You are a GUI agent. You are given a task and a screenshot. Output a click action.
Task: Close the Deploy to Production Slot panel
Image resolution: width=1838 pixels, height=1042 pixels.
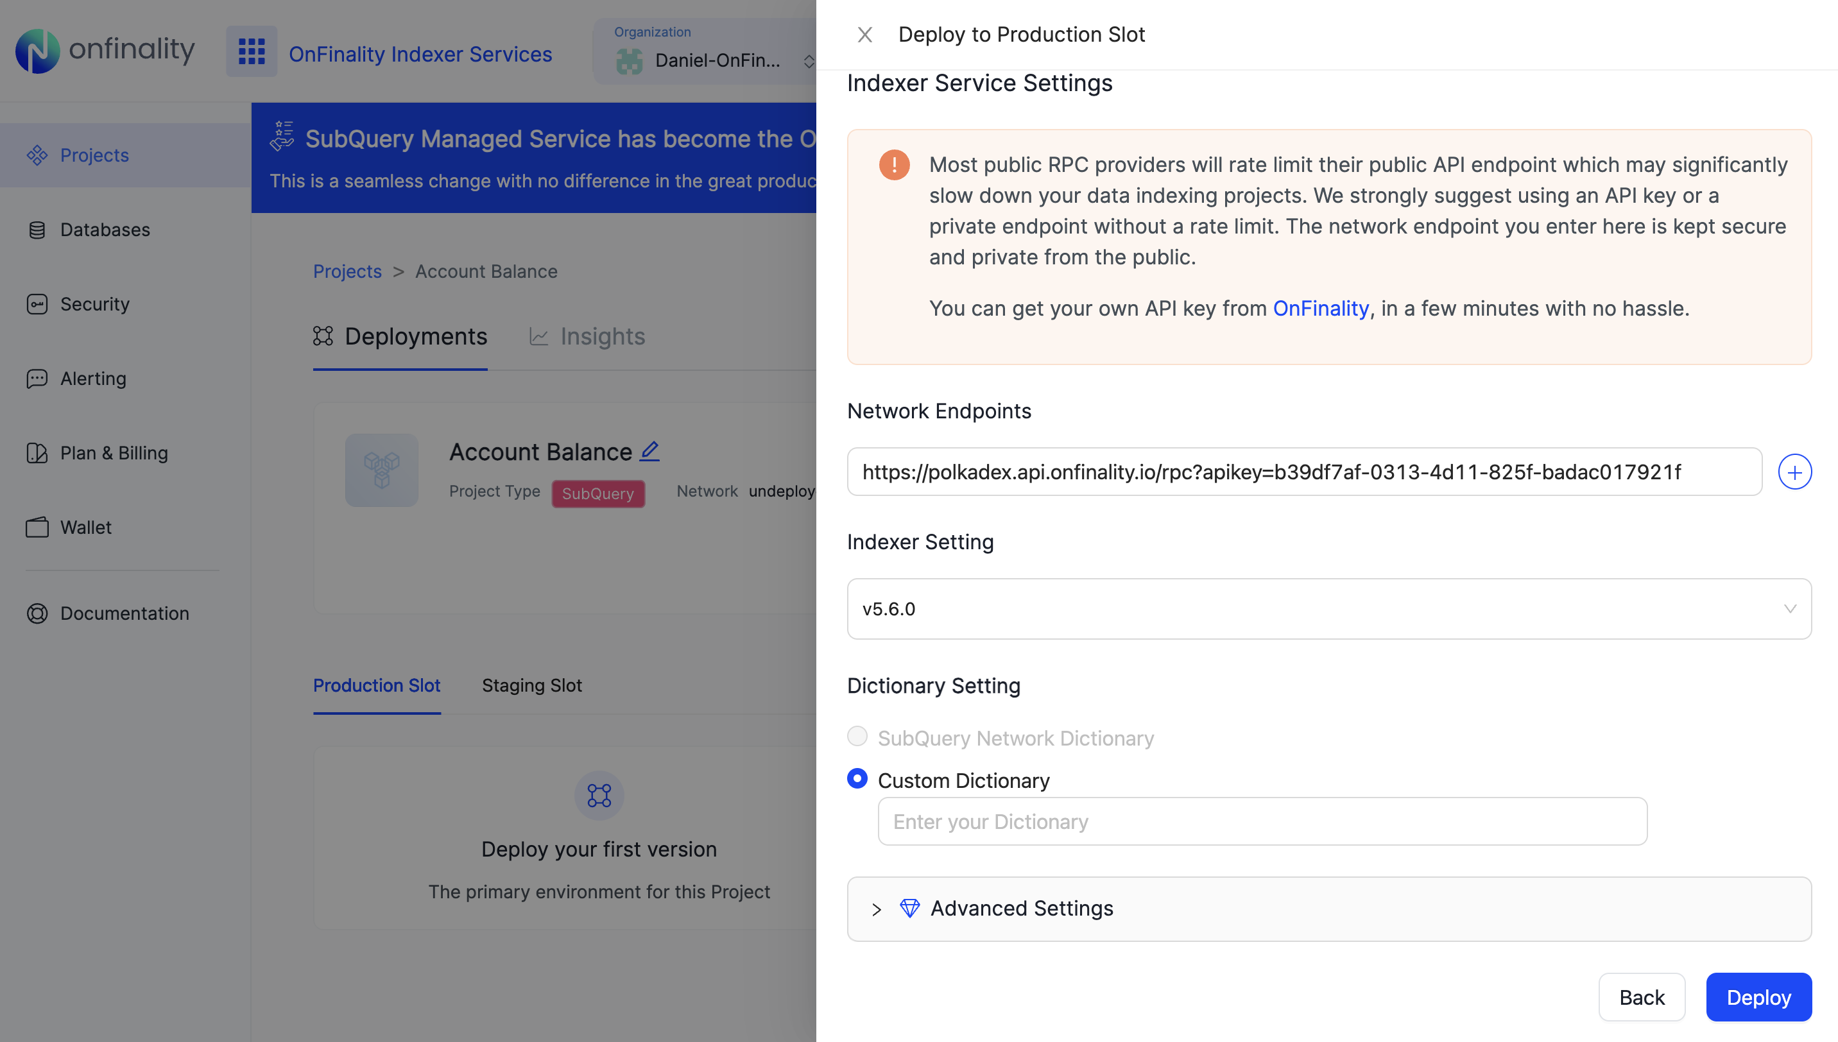pyautogui.click(x=865, y=33)
